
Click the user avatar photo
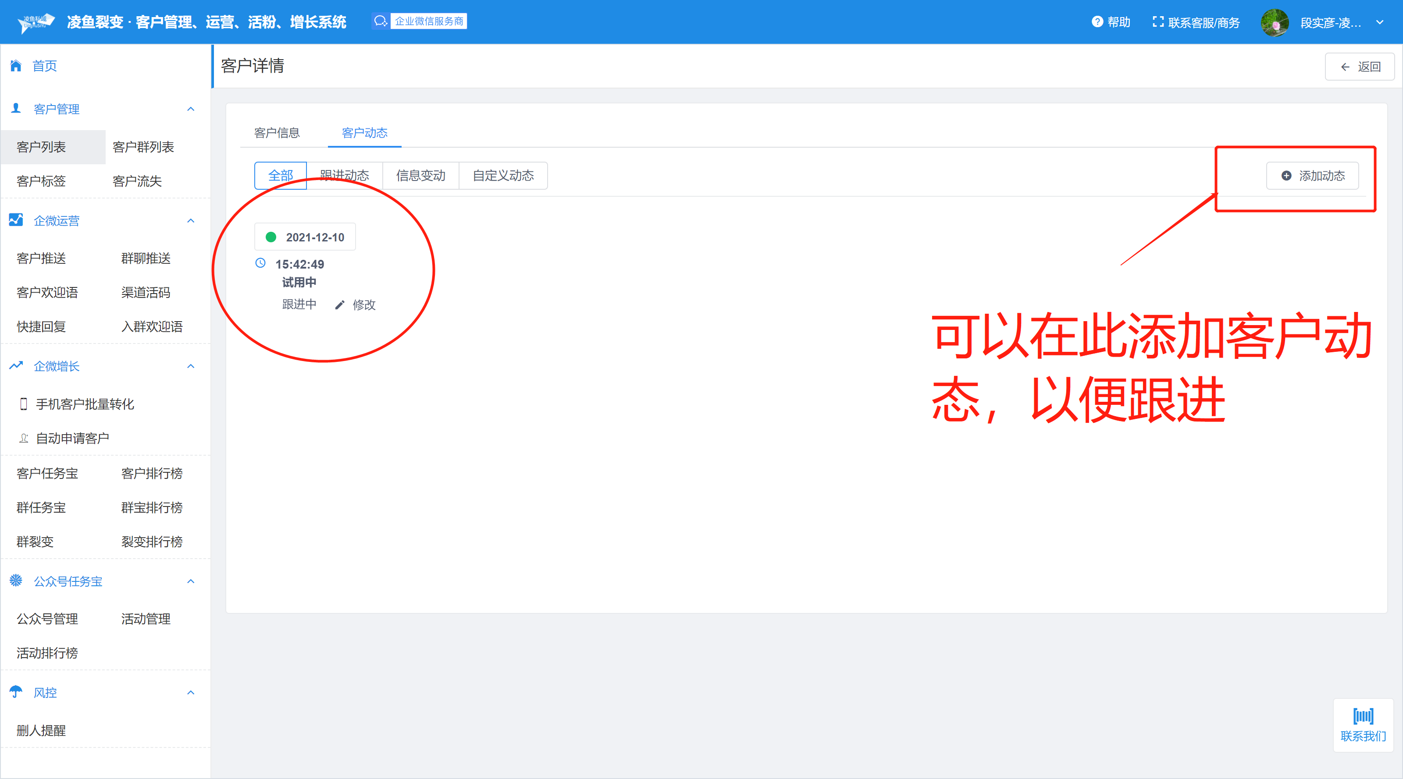tap(1275, 23)
